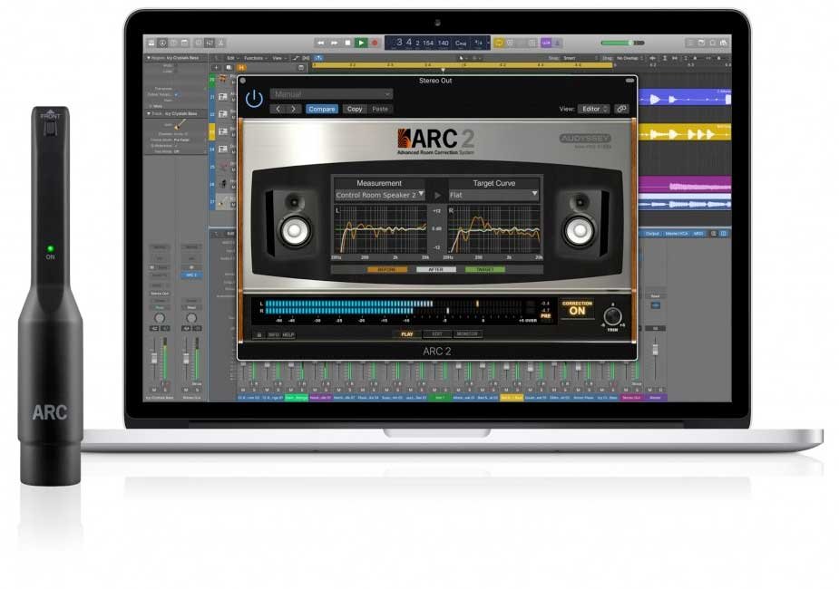Open the Manual preset dropdown

[x=331, y=94]
